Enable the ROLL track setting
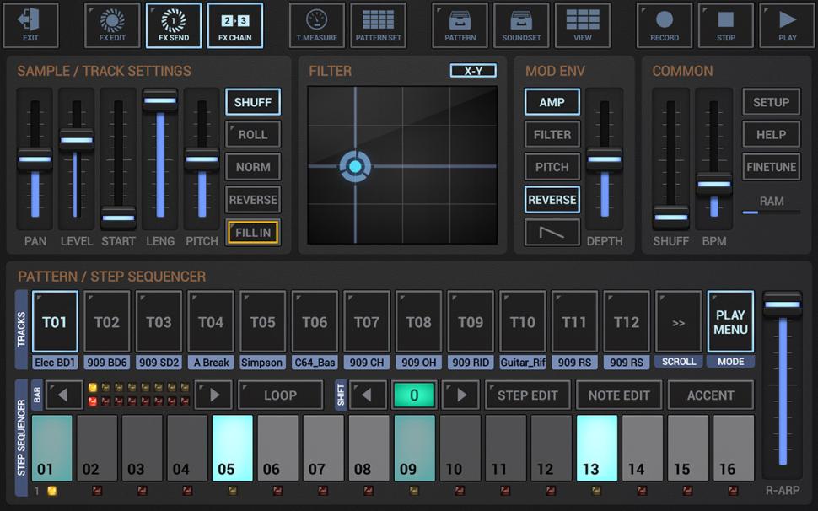The height and width of the screenshot is (511, 818). click(253, 135)
